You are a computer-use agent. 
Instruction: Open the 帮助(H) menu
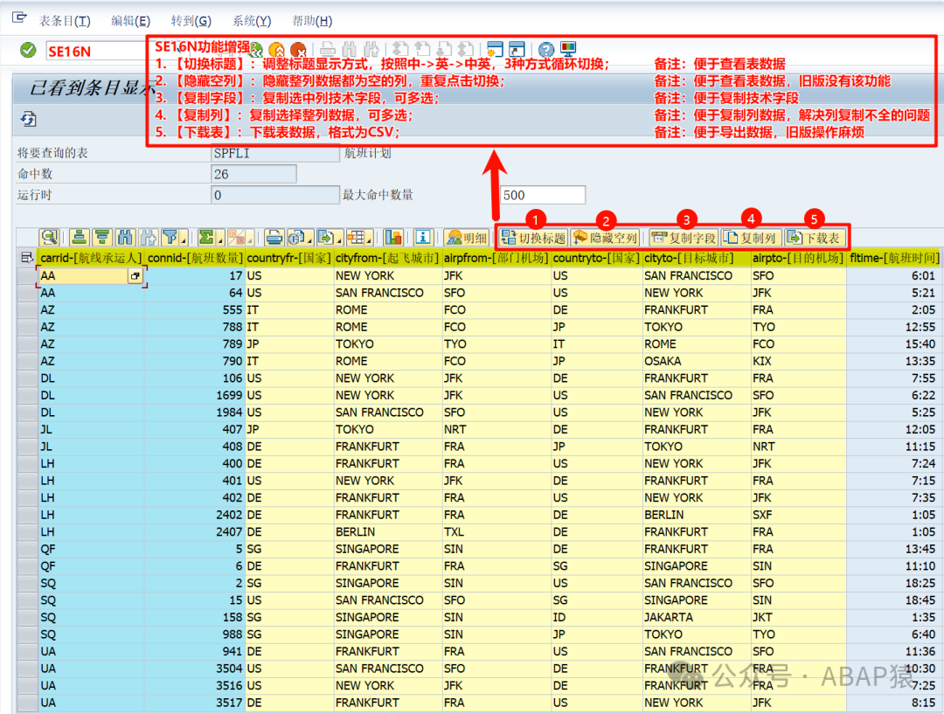pos(312,21)
